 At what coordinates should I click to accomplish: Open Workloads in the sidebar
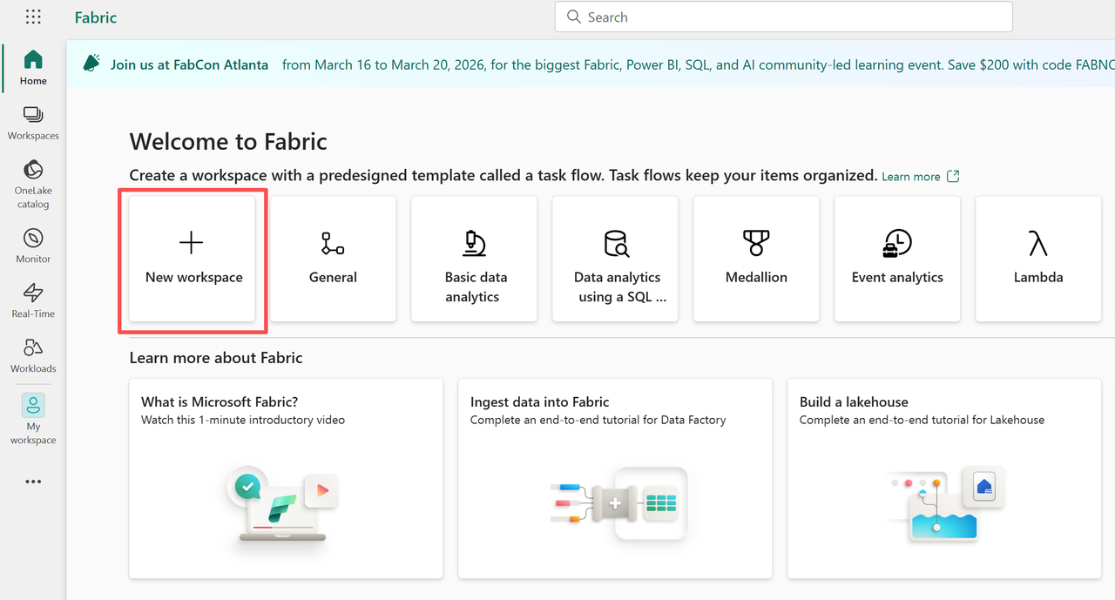tap(33, 355)
